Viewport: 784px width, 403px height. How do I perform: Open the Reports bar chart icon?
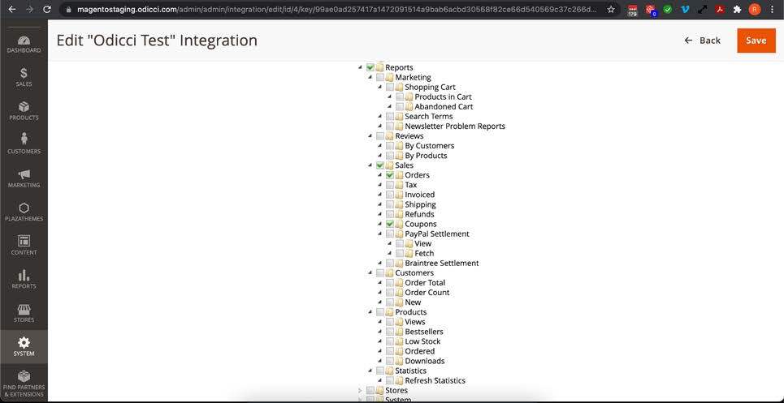click(x=24, y=279)
